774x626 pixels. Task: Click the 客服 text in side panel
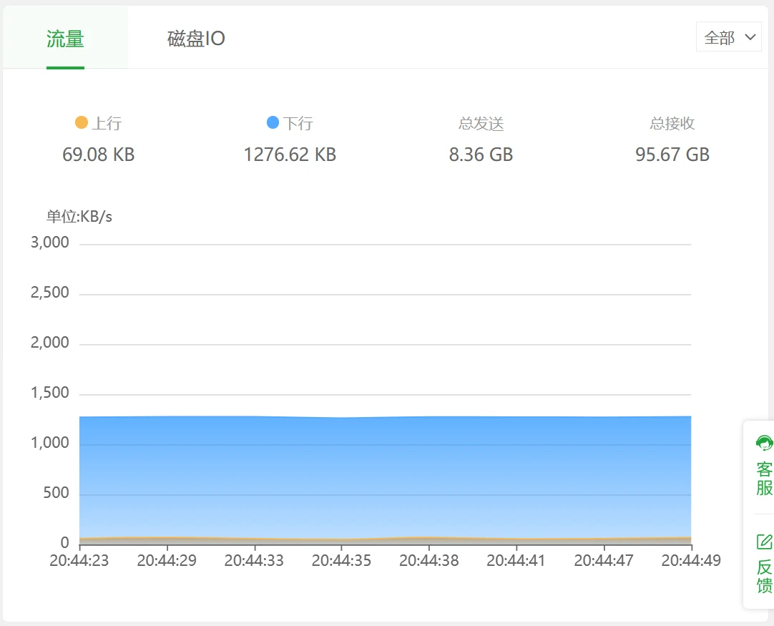(764, 479)
